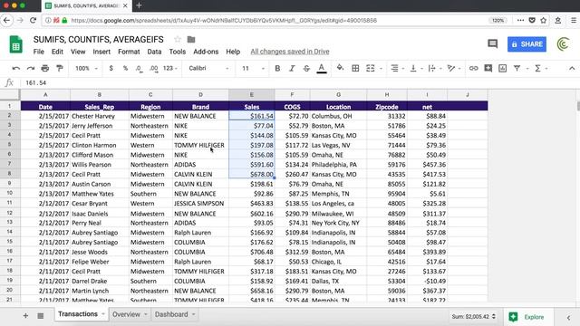The height and width of the screenshot is (326, 580).
Task: Format as percent icon
Action: pyautogui.click(x=125, y=69)
